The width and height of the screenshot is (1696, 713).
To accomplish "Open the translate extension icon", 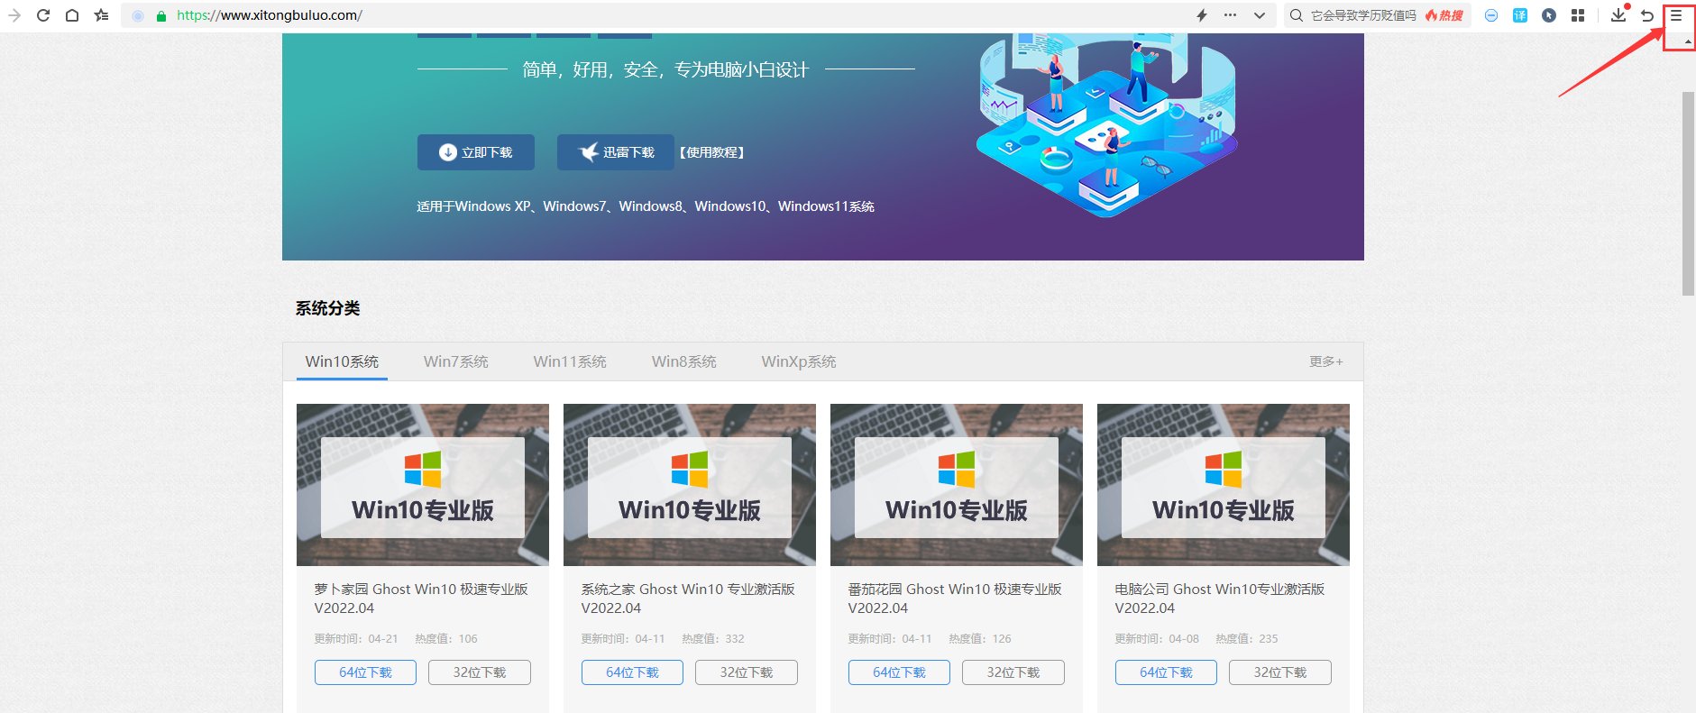I will pyautogui.click(x=1520, y=15).
